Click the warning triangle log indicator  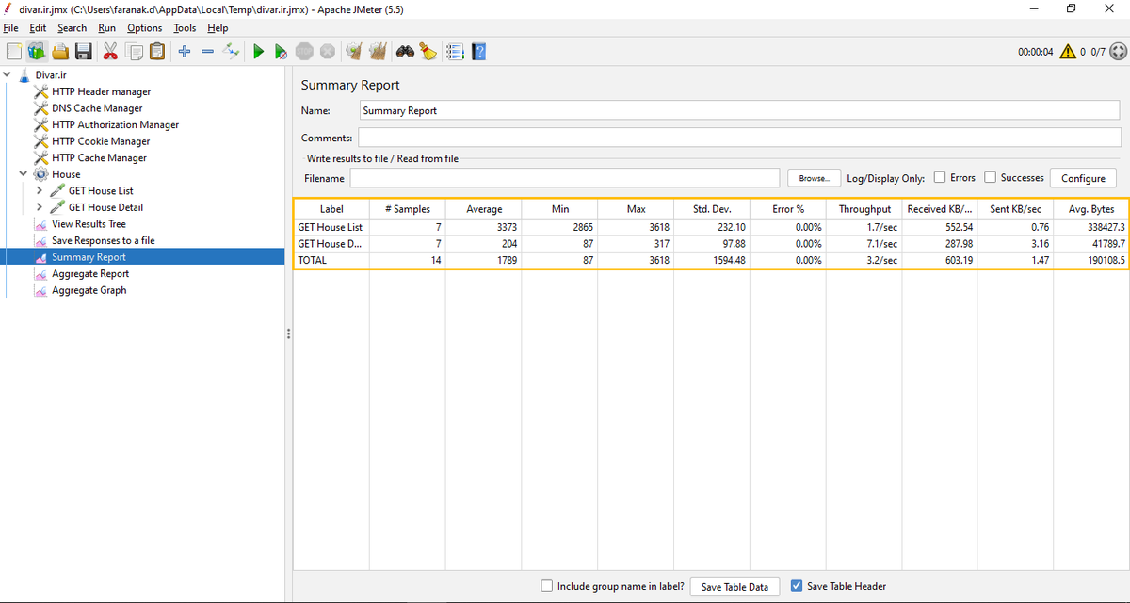coord(1068,52)
